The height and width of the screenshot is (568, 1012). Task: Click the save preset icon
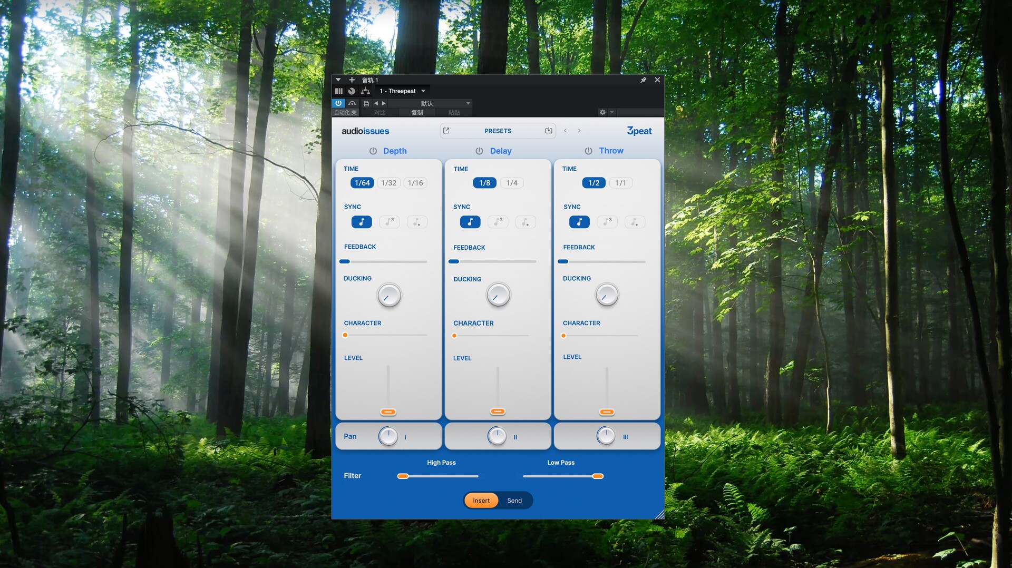[548, 131]
